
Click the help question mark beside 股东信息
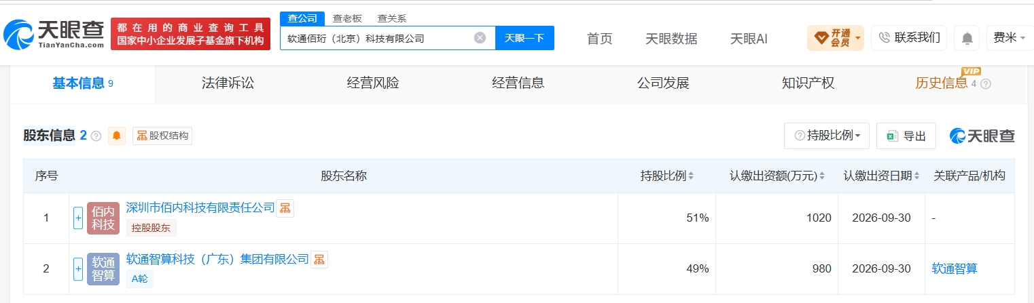[96, 136]
